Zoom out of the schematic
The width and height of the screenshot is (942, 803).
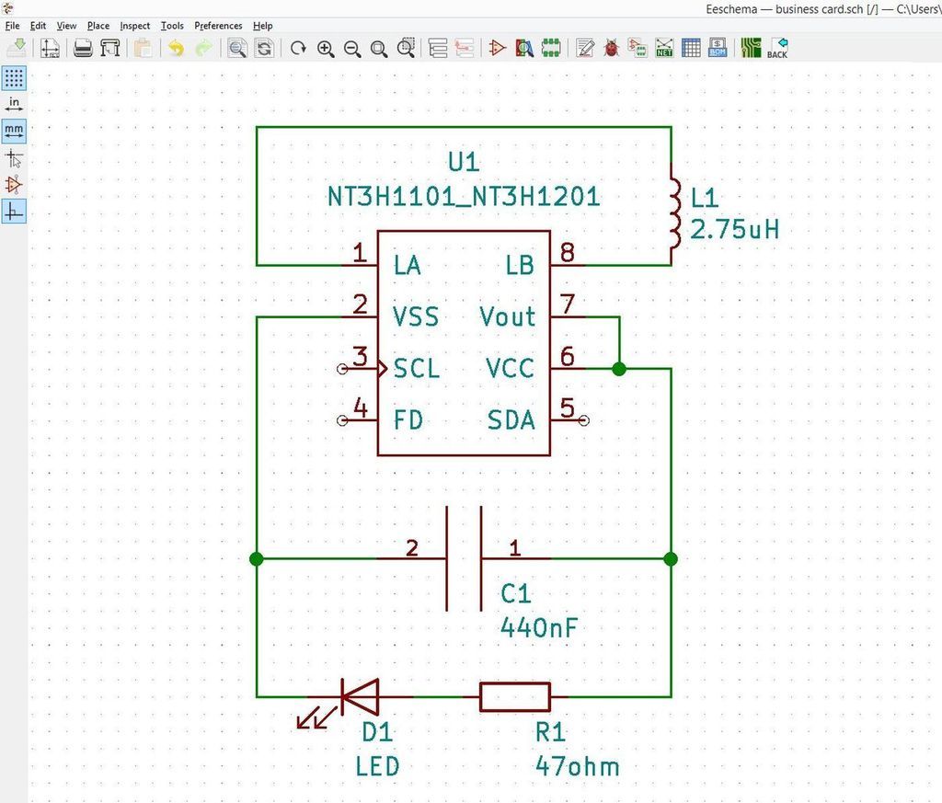352,48
